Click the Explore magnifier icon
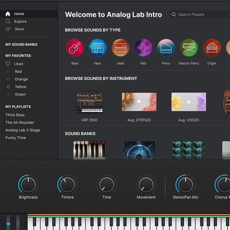Viewport: 230px width, 230px height. coord(8,21)
